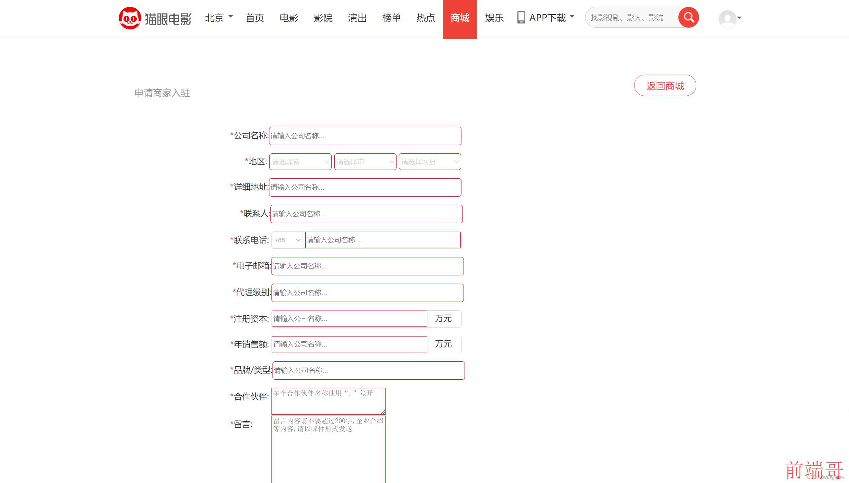Click the red search magnifier button
Screen dimensions: 849x483
tap(688, 17)
